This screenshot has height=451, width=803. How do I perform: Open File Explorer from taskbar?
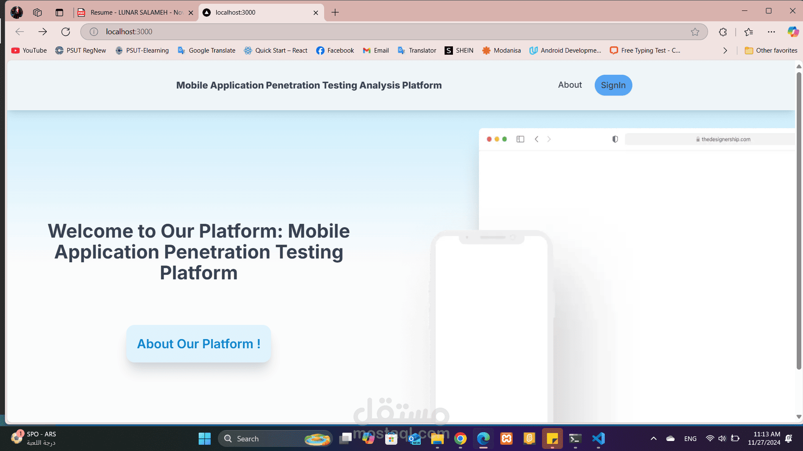[437, 438]
